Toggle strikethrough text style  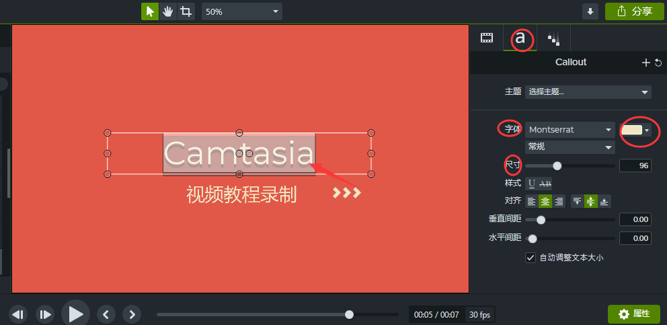pos(545,184)
